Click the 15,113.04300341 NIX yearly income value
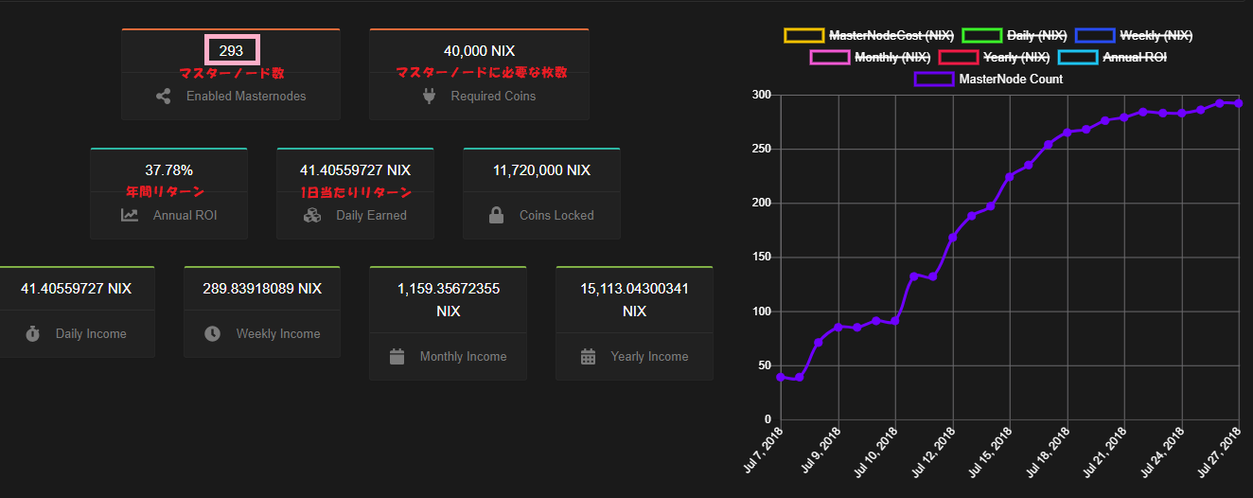Image resolution: width=1253 pixels, height=498 pixels. click(634, 299)
